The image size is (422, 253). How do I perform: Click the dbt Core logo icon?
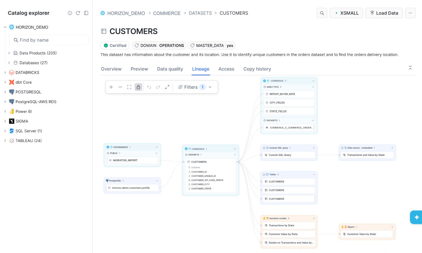tap(12, 82)
